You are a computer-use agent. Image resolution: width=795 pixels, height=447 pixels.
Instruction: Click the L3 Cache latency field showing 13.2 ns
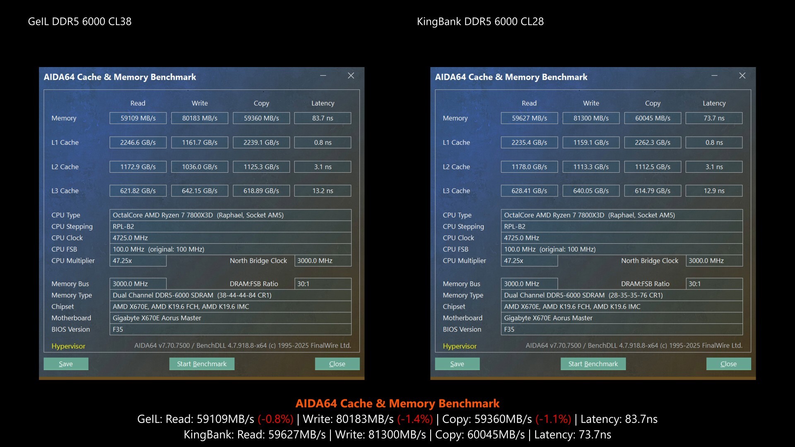[323, 191]
